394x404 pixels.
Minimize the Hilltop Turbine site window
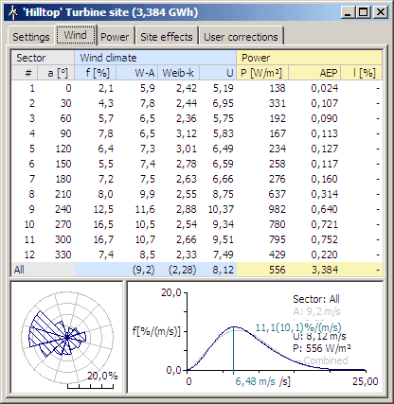[x=349, y=12]
